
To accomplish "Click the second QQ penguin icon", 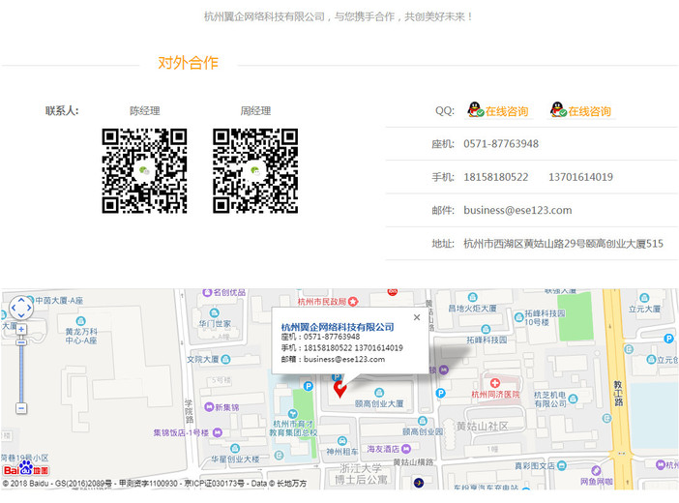I will point(557,110).
